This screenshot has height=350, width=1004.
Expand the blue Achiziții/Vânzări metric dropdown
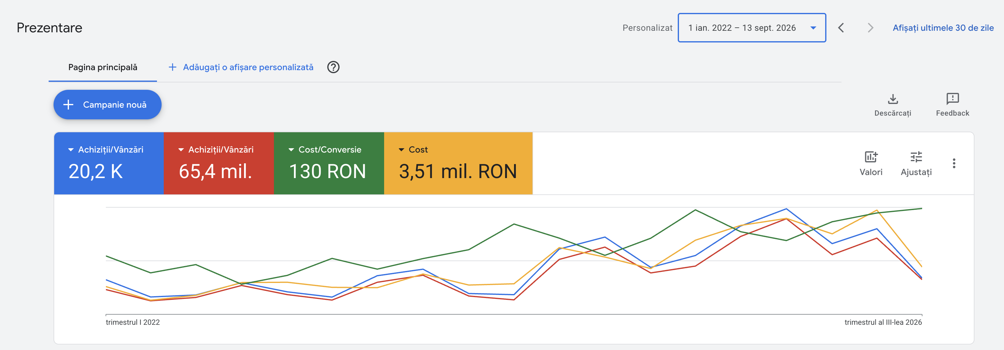coord(70,149)
